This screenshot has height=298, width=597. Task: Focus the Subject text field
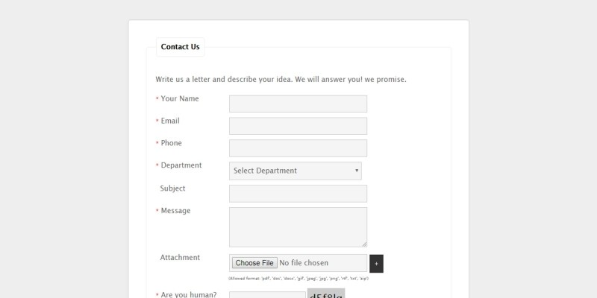click(x=298, y=194)
